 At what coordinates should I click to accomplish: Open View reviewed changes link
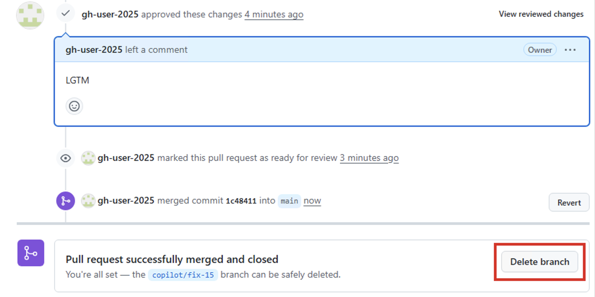(x=541, y=14)
